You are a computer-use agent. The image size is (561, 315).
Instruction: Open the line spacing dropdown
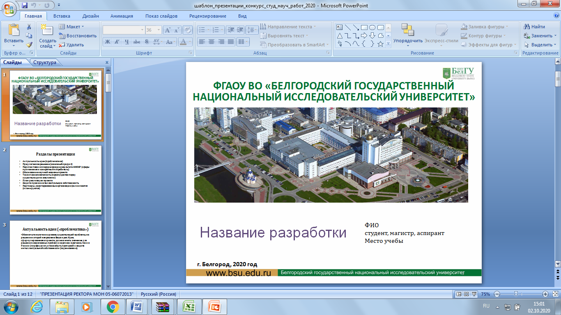click(x=252, y=30)
